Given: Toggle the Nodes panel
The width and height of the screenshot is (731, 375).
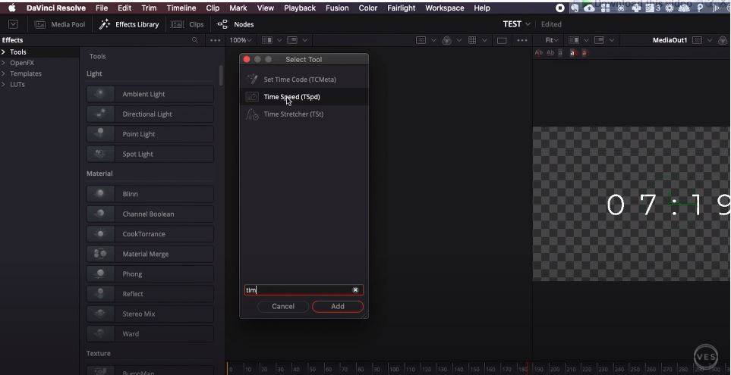Looking at the screenshot, I should [235, 24].
